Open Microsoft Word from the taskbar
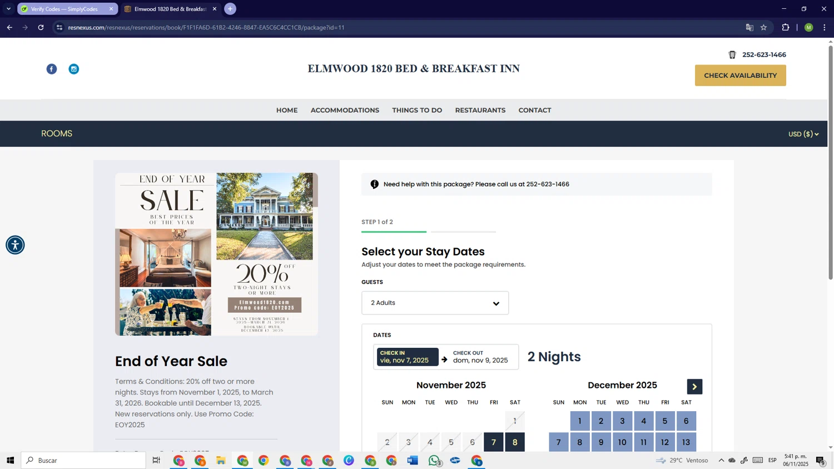Viewport: 834px width, 469px height. pyautogui.click(x=413, y=460)
